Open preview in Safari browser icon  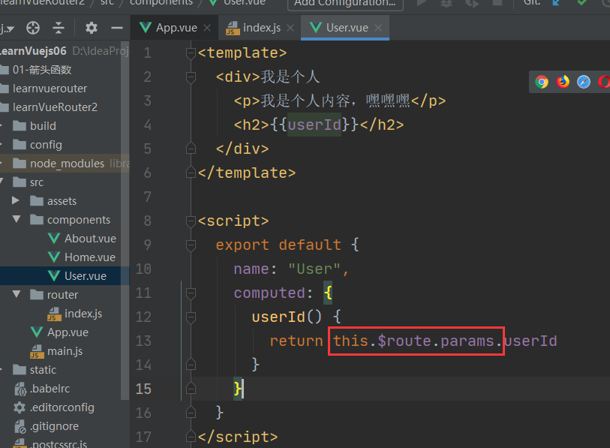[x=584, y=82]
